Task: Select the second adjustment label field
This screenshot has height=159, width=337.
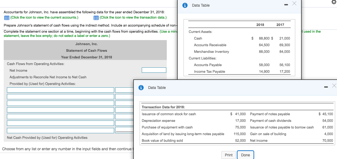Action: pos(60,97)
